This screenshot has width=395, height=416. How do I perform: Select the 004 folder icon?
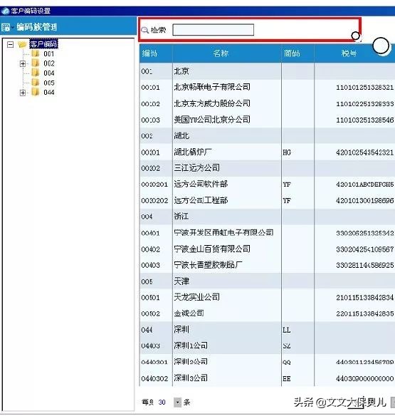click(36, 73)
